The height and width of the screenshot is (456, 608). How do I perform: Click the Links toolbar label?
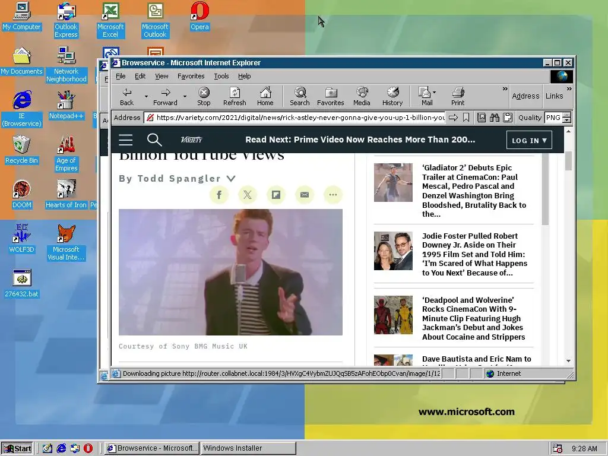click(x=554, y=96)
